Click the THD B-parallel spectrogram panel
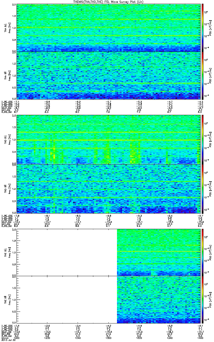214x342 pixels. [108, 188]
